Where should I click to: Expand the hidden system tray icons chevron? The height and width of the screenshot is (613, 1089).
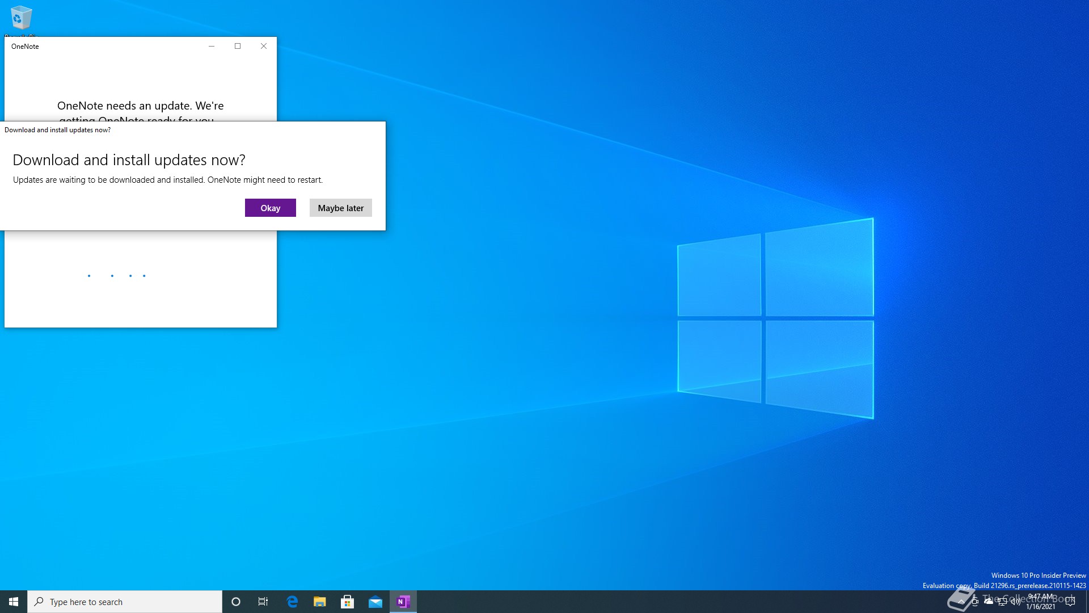coord(961,602)
